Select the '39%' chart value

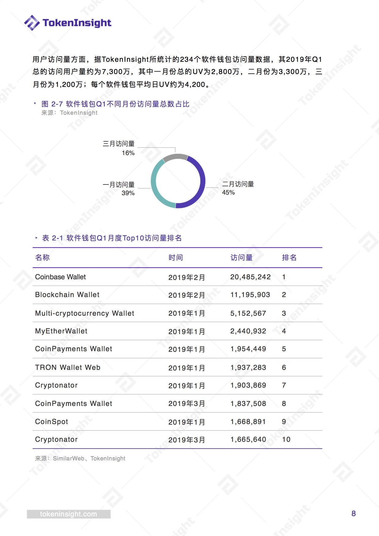128,193
